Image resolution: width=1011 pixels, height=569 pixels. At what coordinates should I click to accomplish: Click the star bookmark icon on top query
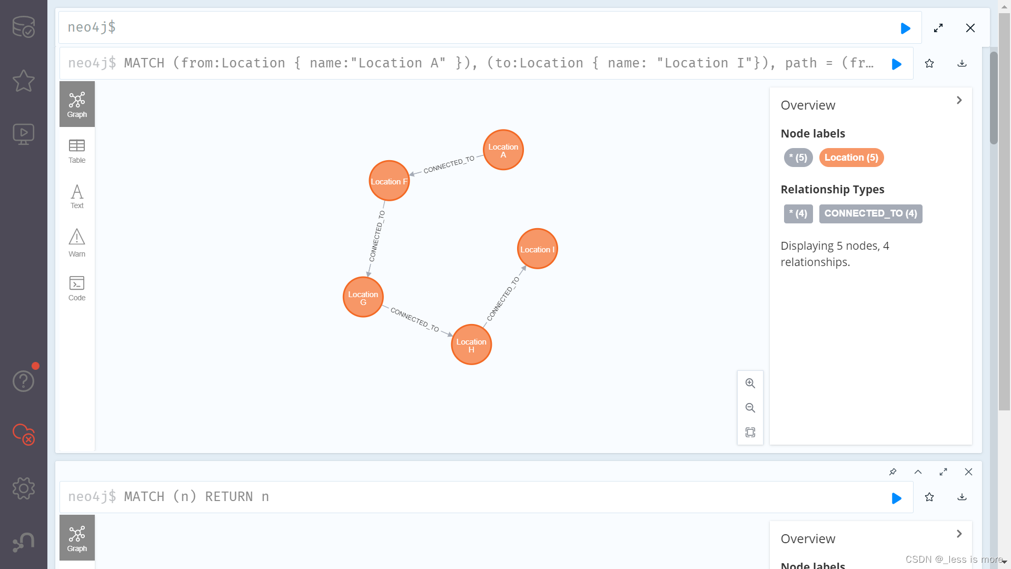point(929,63)
